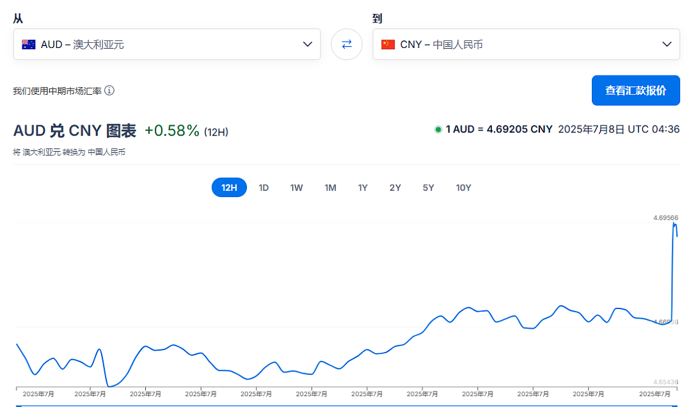
Task: Click the 查看汇款报价 button
Action: [635, 90]
